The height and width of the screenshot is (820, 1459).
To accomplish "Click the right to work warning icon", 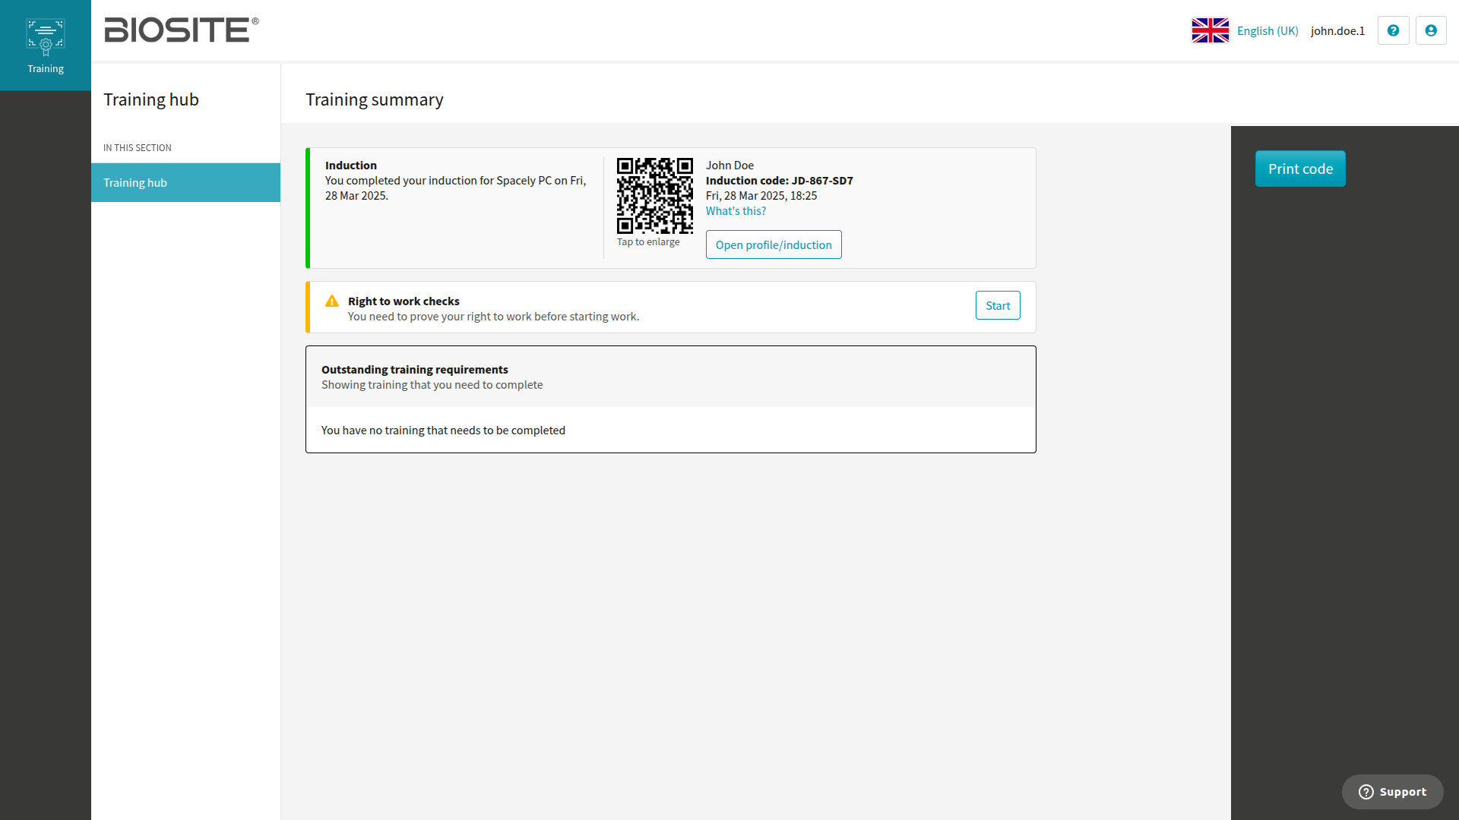I will pos(332,301).
